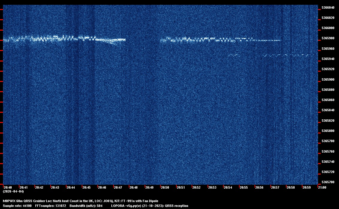Select the 20:54 time label
Image resolution: width=339 pixels, height=209 pixels.
click(228, 187)
